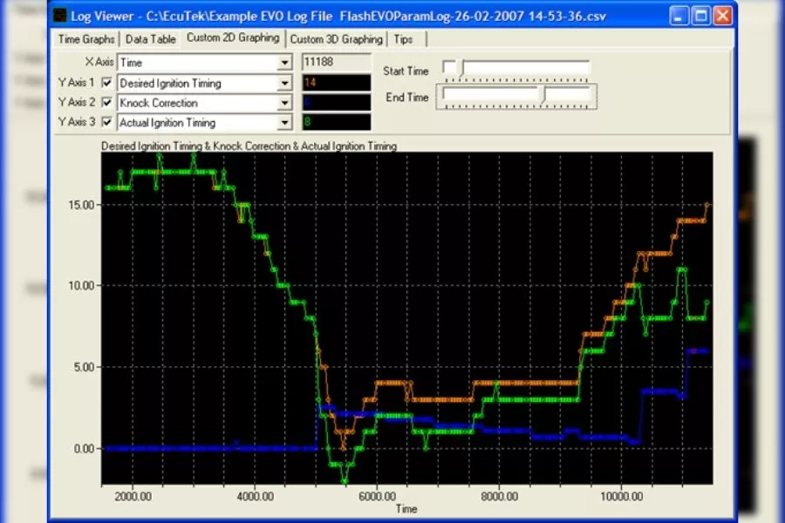This screenshot has height=523, width=785.
Task: Open the Knock Correction dropdown
Action: click(285, 102)
